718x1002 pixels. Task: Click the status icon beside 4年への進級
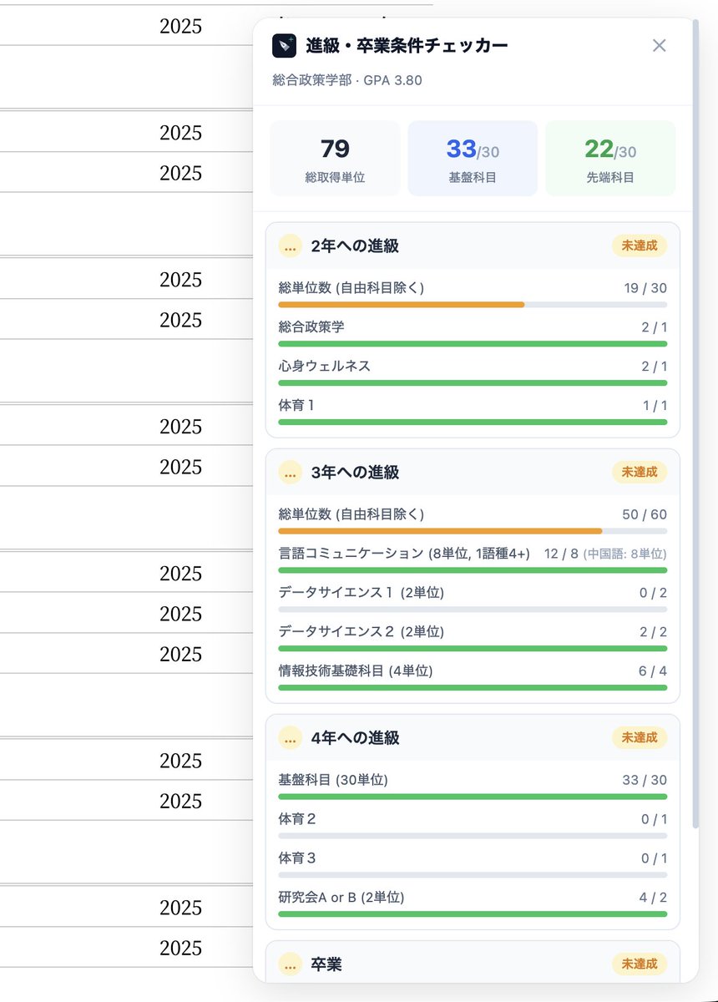click(x=290, y=738)
